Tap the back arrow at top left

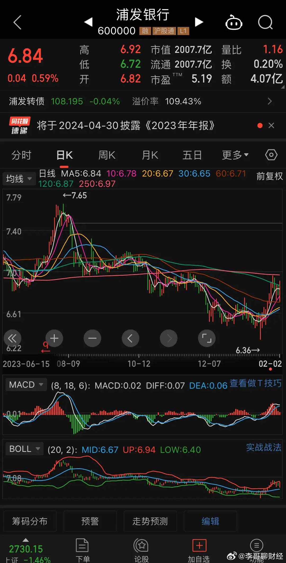point(17,22)
